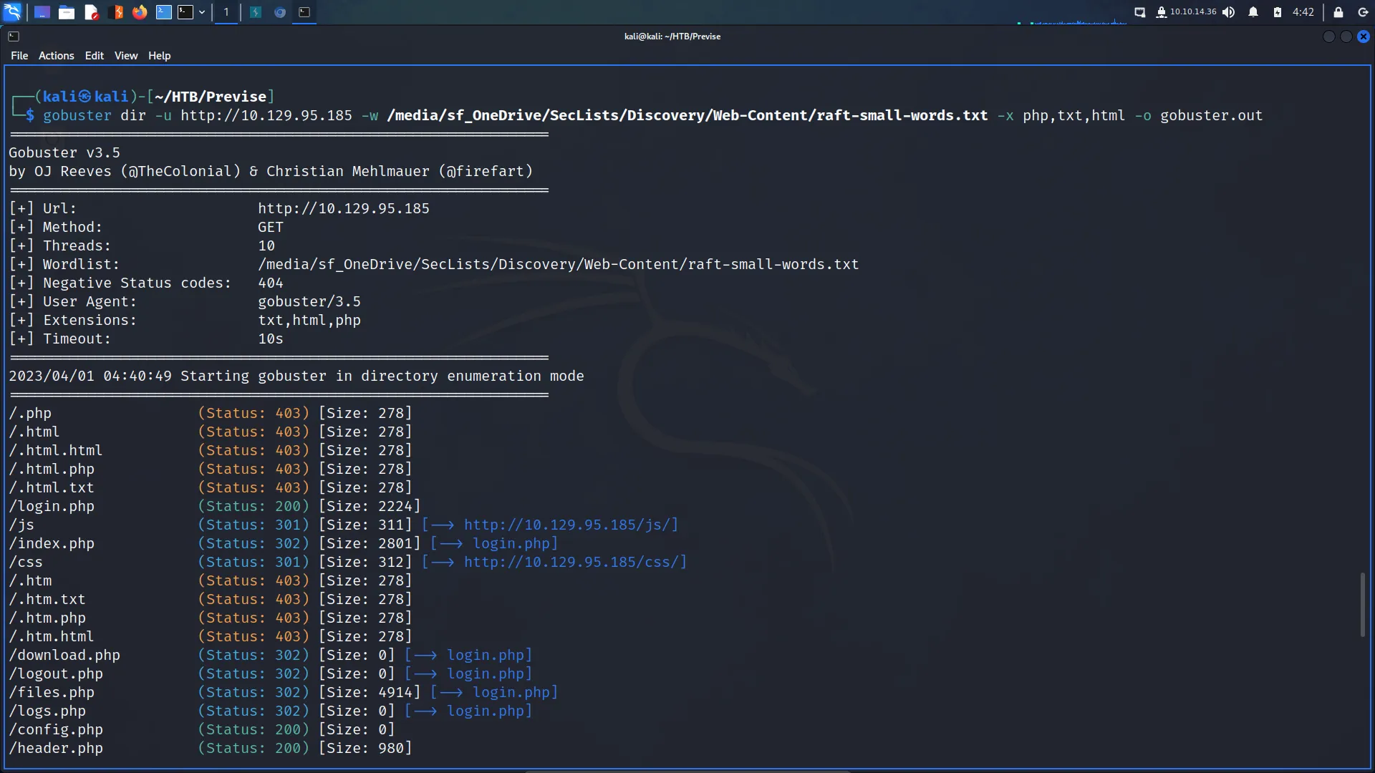Click the /config.php result entry
The height and width of the screenshot is (773, 1375).
pos(56,729)
